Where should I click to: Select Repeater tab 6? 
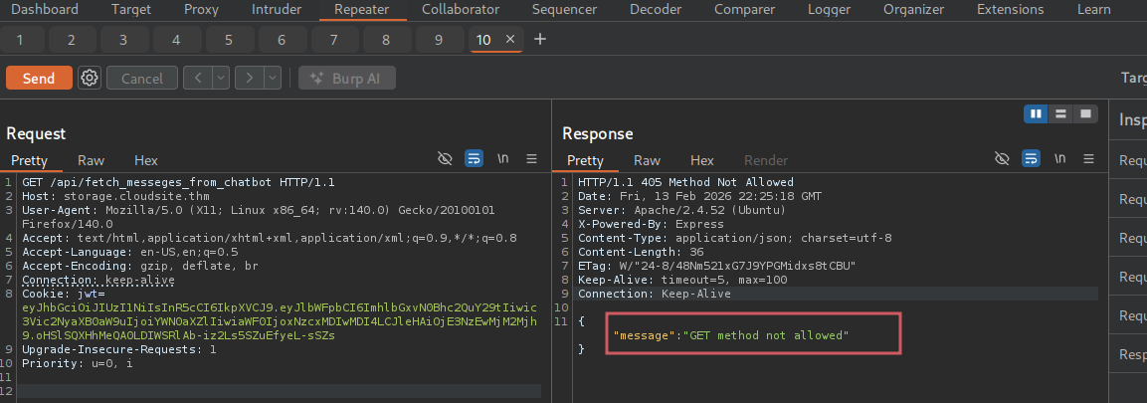click(282, 40)
